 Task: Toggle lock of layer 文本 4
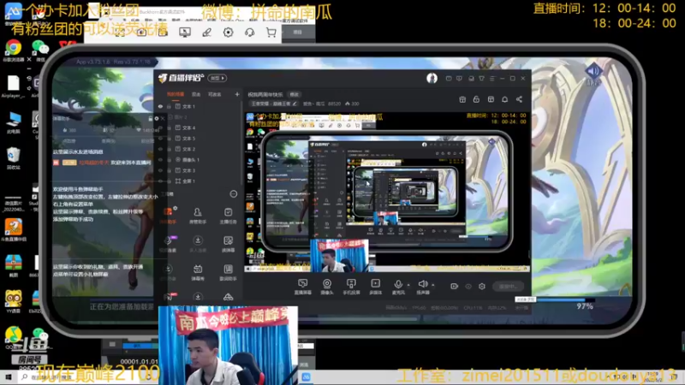pos(169,127)
